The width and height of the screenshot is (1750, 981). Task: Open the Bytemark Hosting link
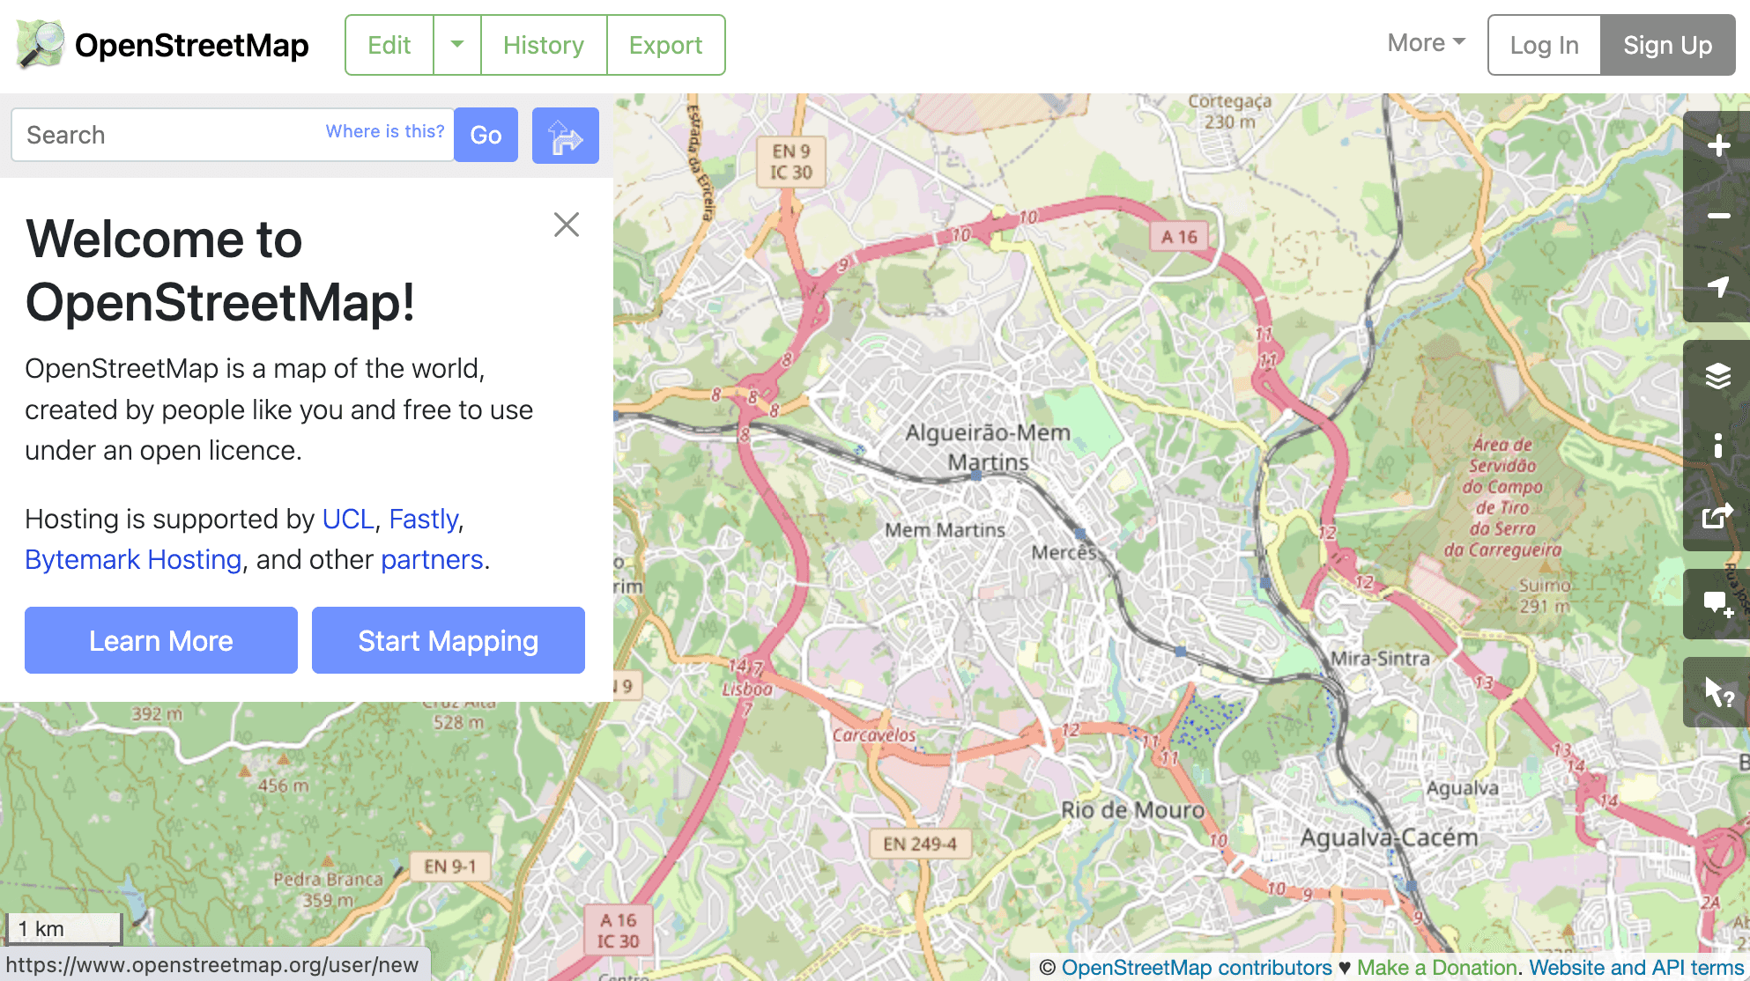click(133, 559)
